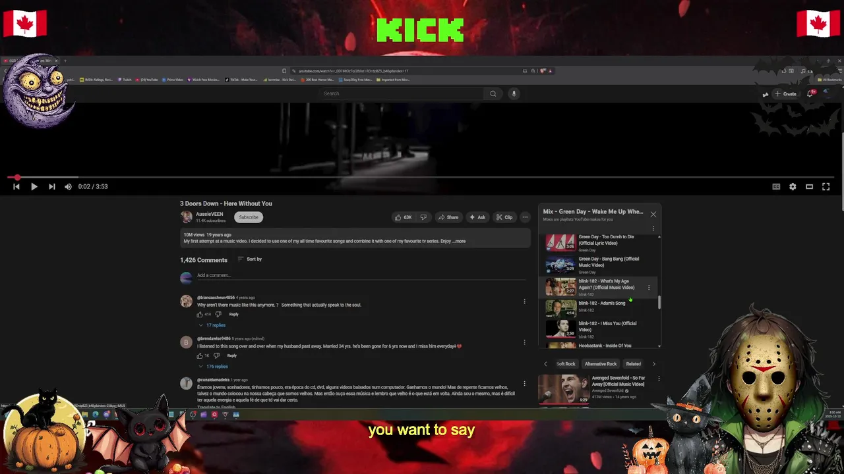Screen dimensions: 844x474
Task: Close the Mix playlist panel
Action: click(653, 214)
